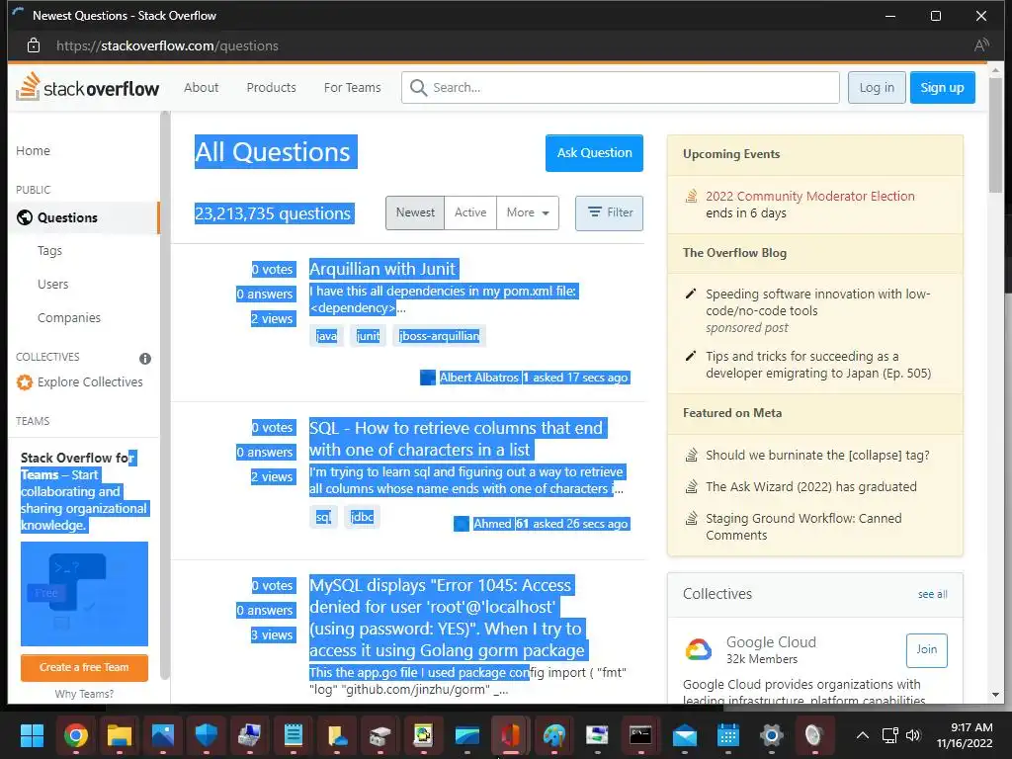Open Windows Security shield in taskbar

207,735
